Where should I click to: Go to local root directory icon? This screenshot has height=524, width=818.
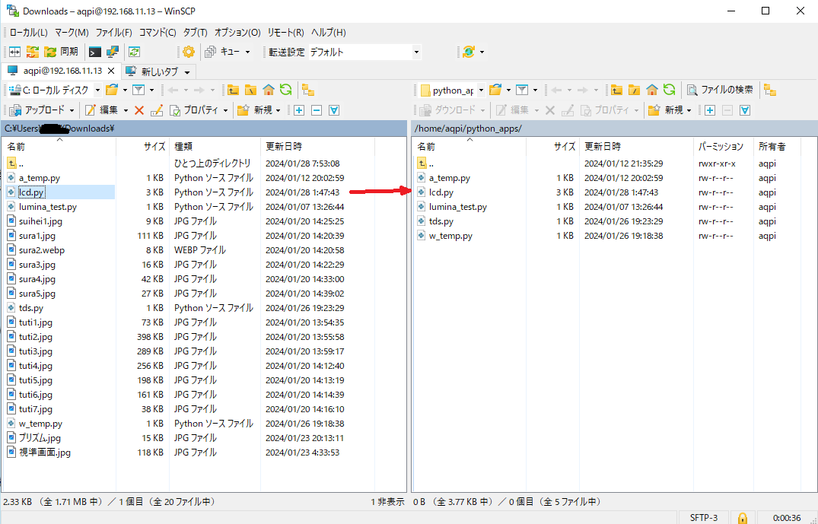(x=251, y=91)
